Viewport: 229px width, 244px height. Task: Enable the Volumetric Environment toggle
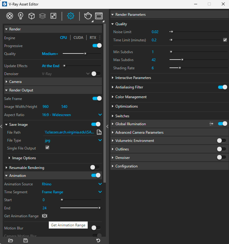(x=221, y=141)
